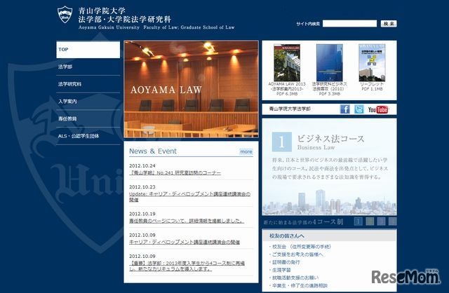Viewport: 449px width, 293px height.
Task: Open 専任教員 in the left menu
Action: coord(88,119)
